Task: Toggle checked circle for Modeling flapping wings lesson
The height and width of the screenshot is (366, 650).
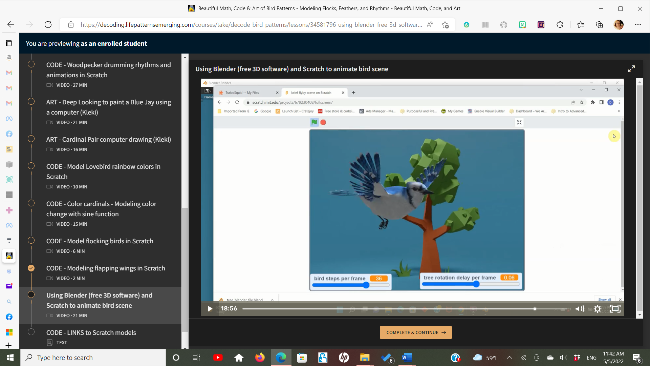Action: tap(31, 268)
